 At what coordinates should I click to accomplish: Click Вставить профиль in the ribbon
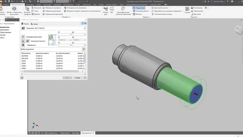27,11
